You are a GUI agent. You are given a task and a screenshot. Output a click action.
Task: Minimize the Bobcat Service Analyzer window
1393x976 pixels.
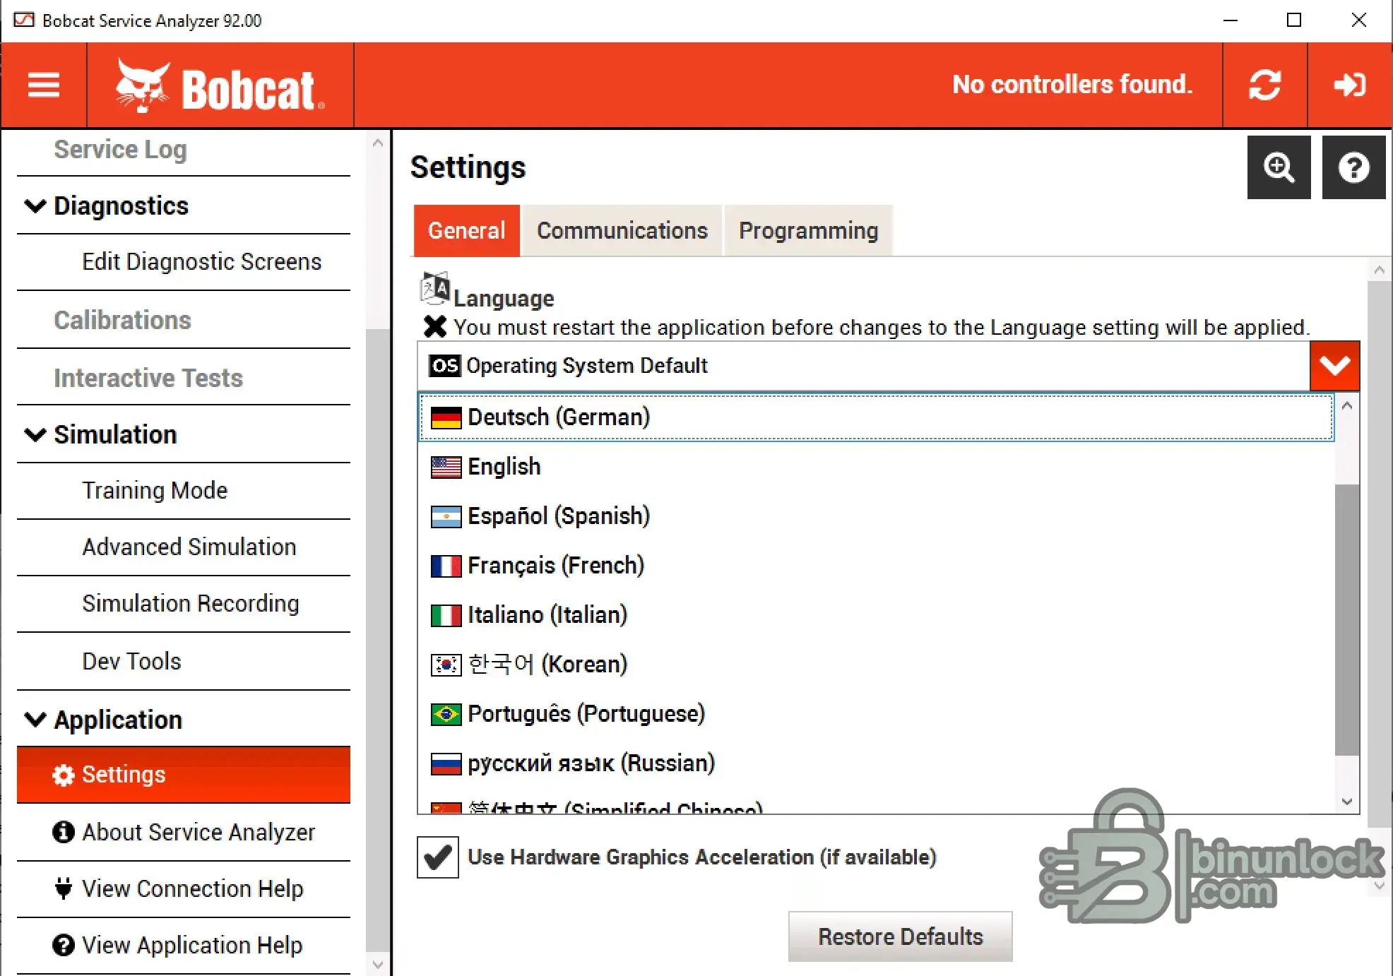pyautogui.click(x=1231, y=20)
